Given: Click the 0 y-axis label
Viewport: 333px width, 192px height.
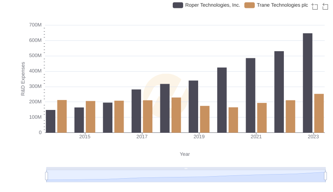Looking at the screenshot, I should pos(40,132).
